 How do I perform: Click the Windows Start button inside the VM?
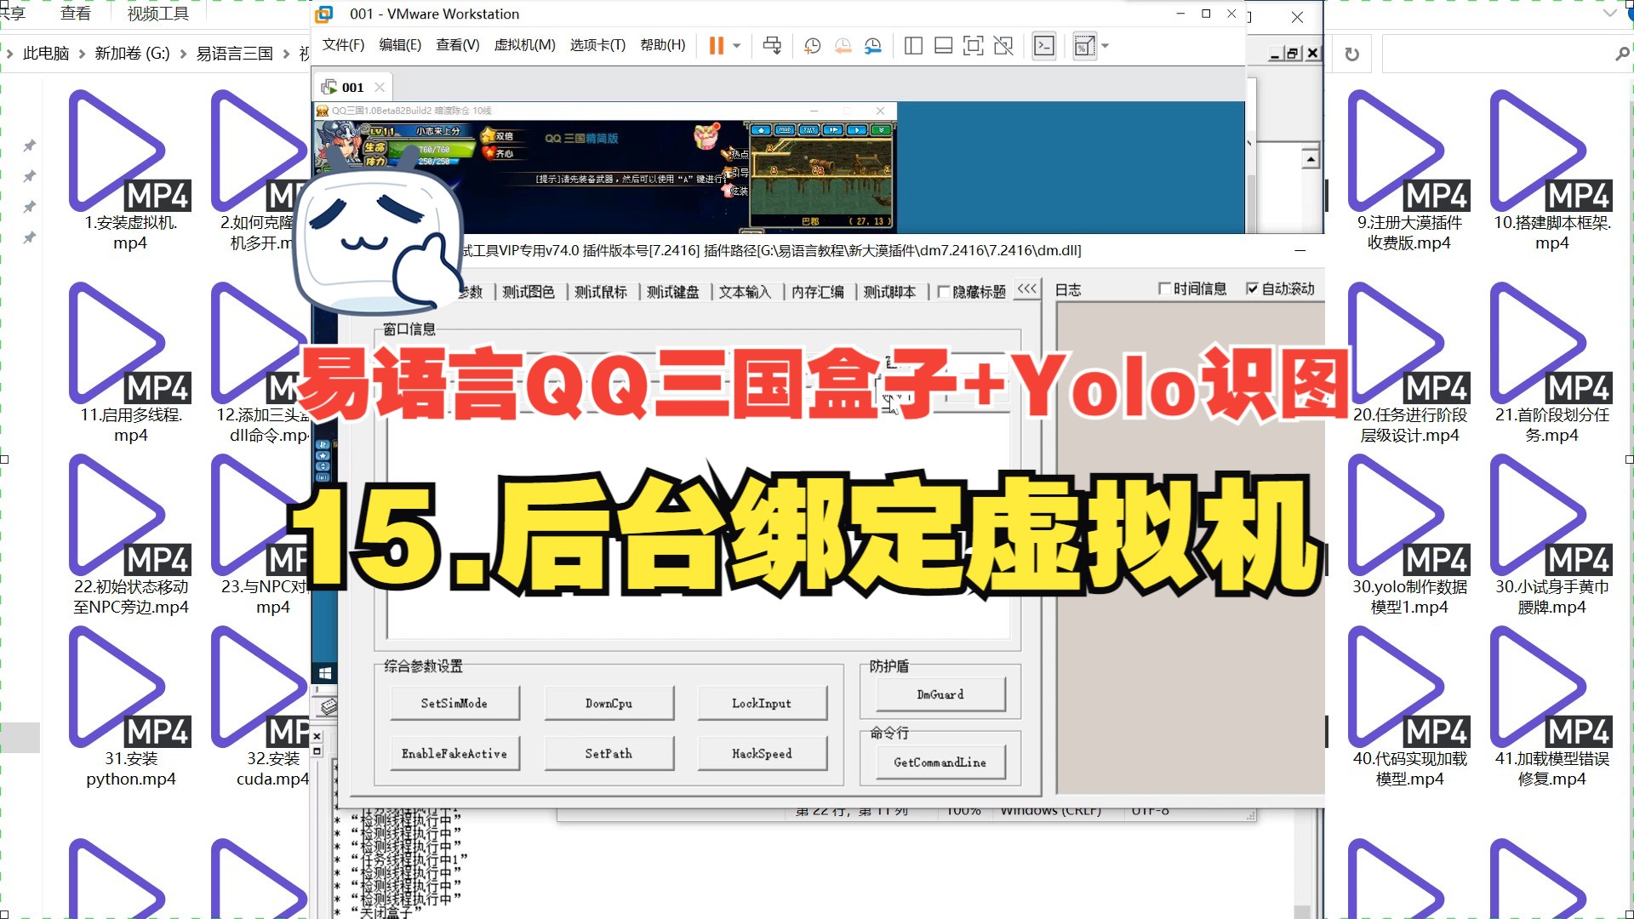[324, 674]
